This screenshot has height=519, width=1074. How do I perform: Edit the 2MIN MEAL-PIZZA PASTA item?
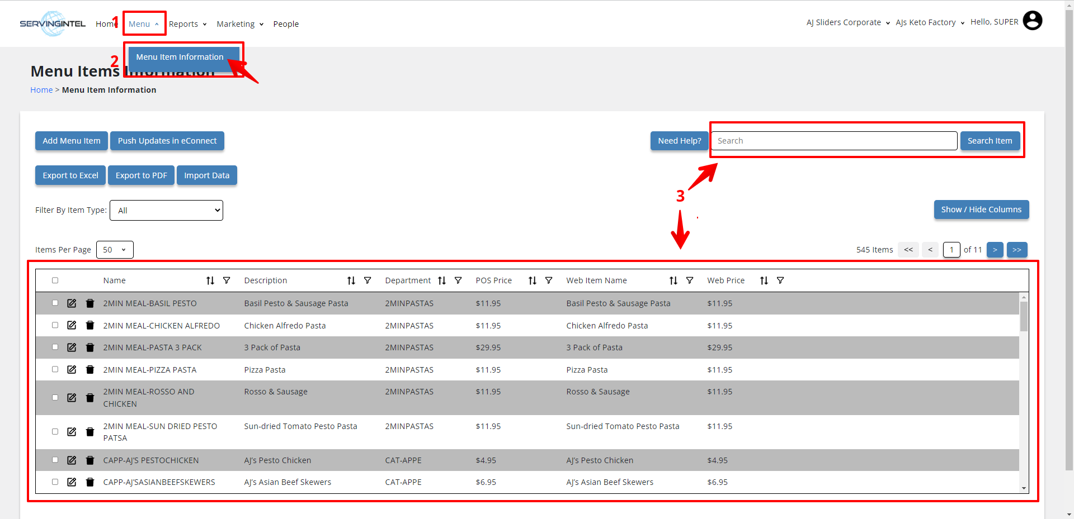click(72, 370)
